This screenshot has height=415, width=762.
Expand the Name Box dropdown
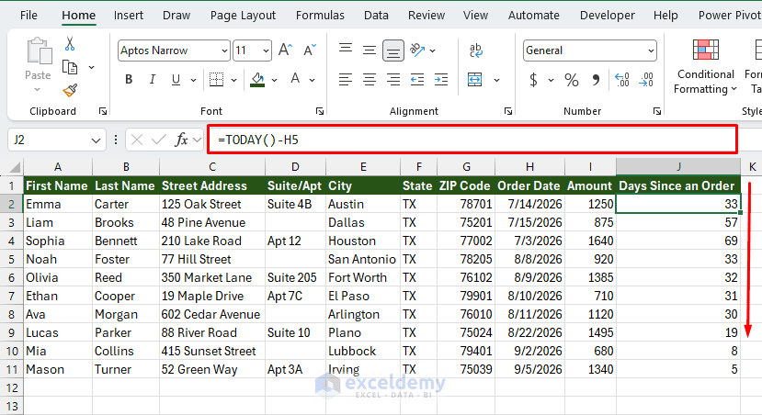pyautogui.click(x=96, y=140)
